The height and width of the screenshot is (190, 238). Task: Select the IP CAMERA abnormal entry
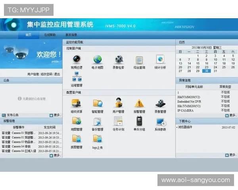tap(185, 110)
